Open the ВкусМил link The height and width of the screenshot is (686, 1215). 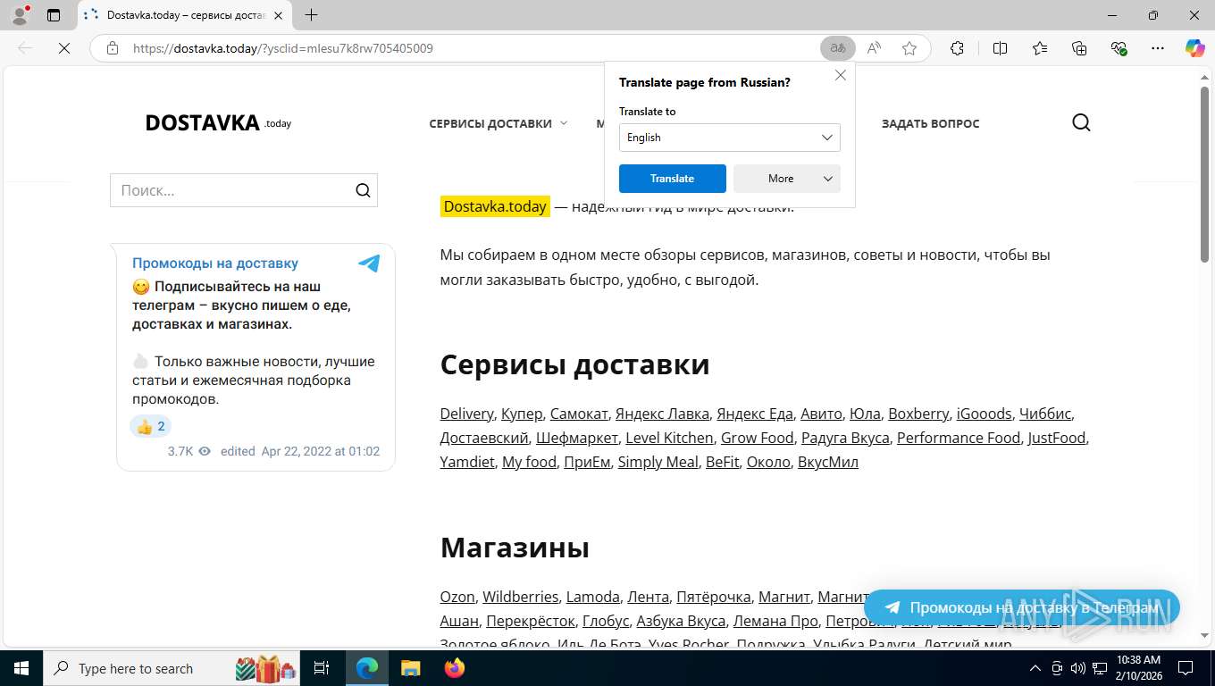pos(828,462)
